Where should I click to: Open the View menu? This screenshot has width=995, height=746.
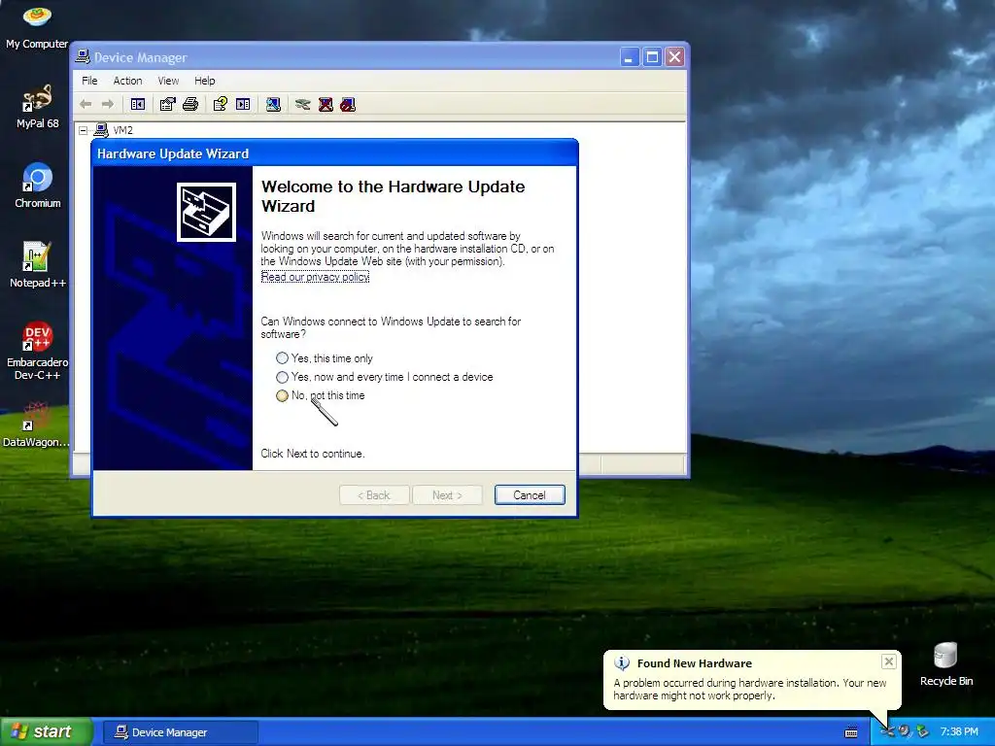pos(168,81)
